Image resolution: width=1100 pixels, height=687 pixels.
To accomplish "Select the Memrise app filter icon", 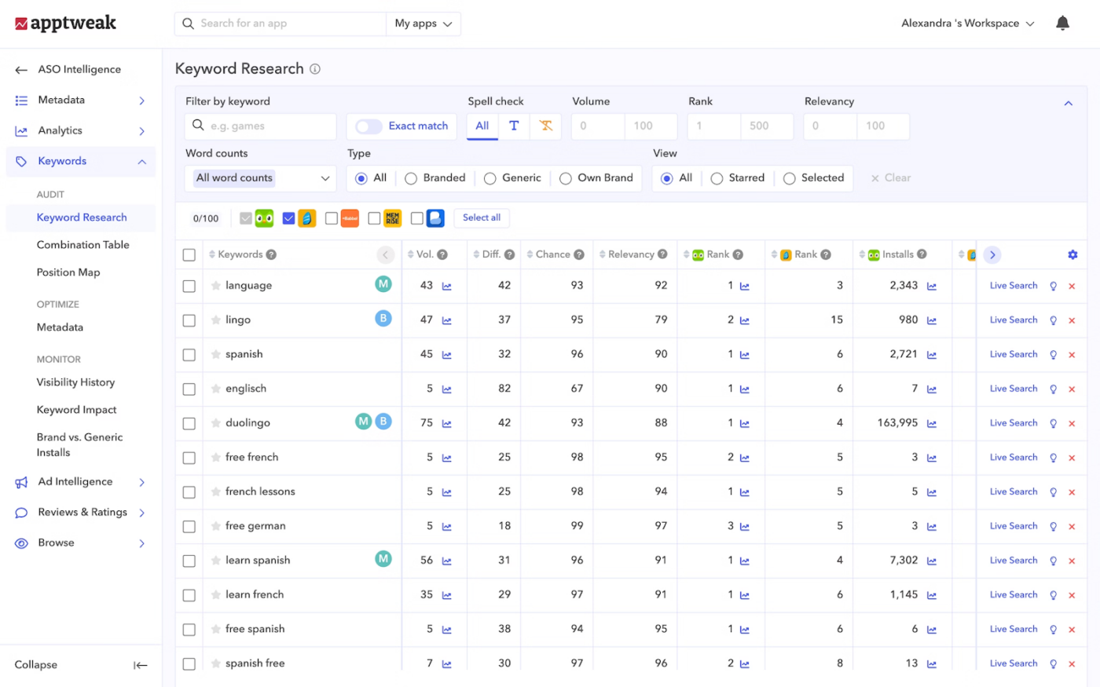I will click(x=391, y=217).
